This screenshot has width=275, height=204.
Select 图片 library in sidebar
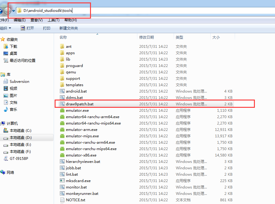(x=10, y=95)
